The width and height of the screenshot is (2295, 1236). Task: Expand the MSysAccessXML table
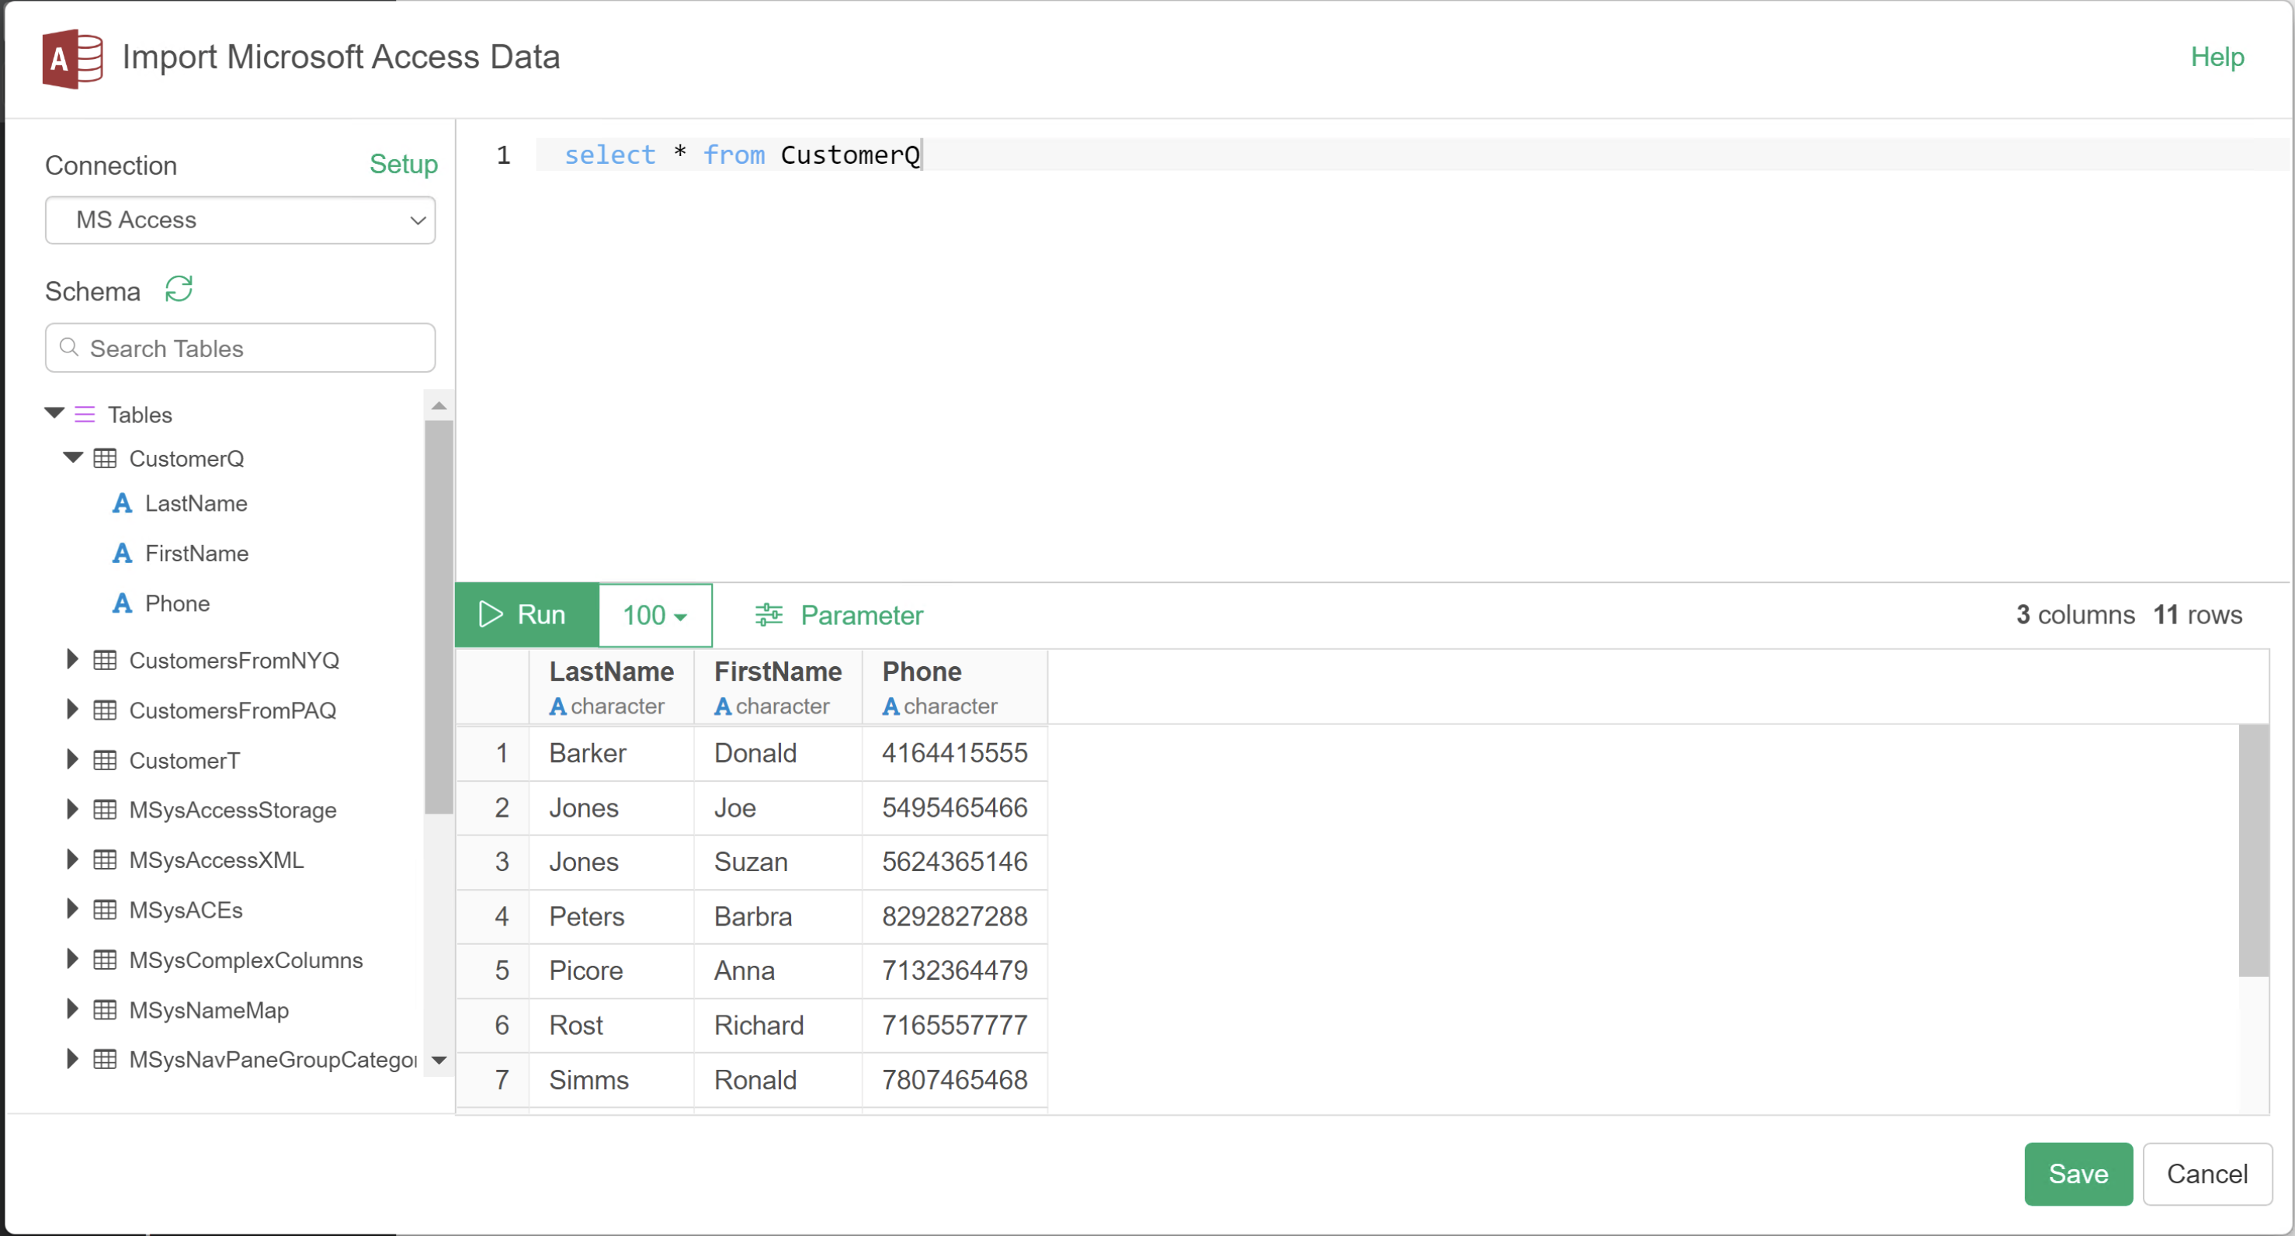click(x=72, y=858)
